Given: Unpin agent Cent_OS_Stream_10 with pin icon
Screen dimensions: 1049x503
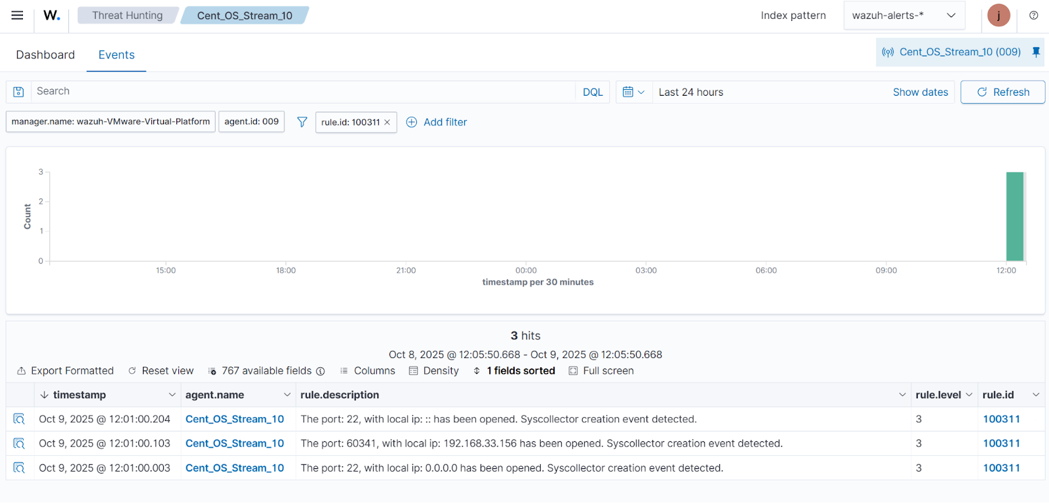Looking at the screenshot, I should click(1036, 52).
